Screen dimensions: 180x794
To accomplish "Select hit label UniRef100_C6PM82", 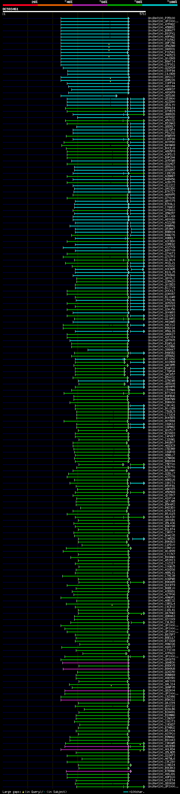I will [161, 427].
